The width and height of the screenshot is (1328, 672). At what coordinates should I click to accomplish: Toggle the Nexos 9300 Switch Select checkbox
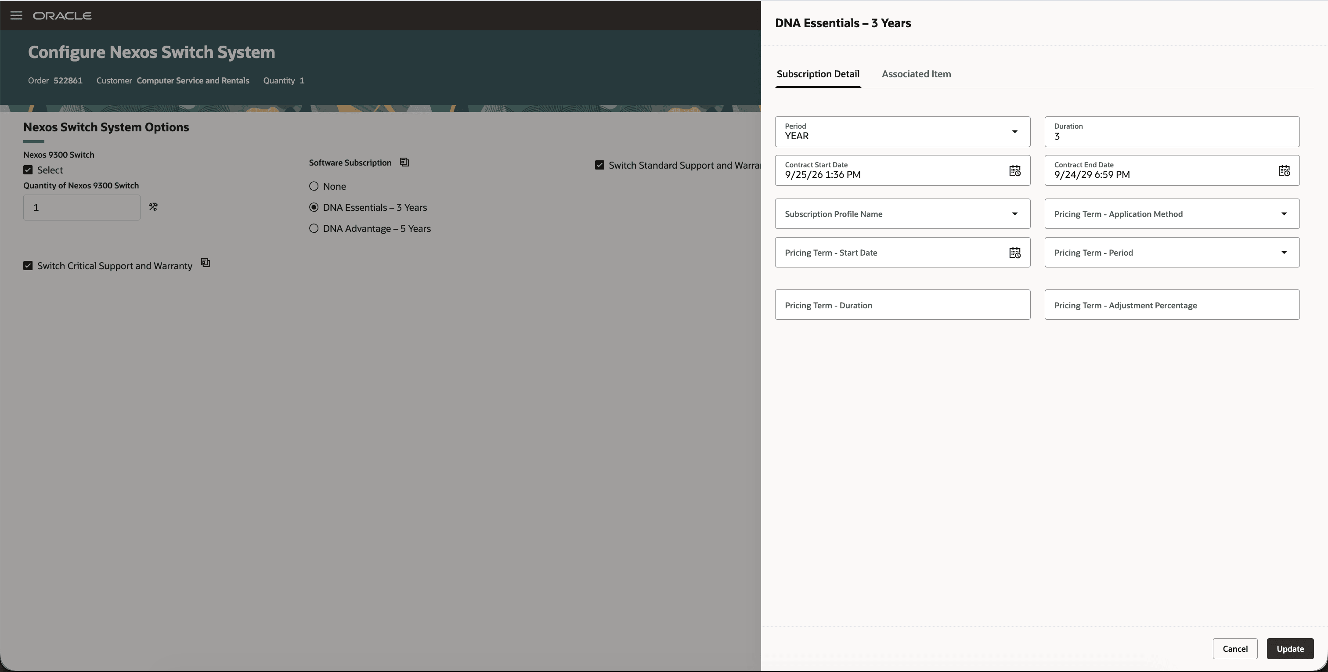coord(28,170)
